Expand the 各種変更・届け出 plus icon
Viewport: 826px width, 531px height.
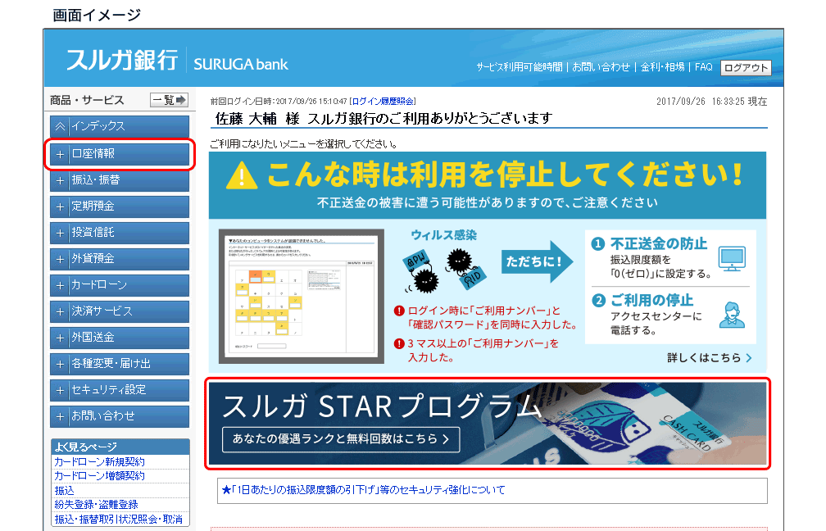[60, 364]
